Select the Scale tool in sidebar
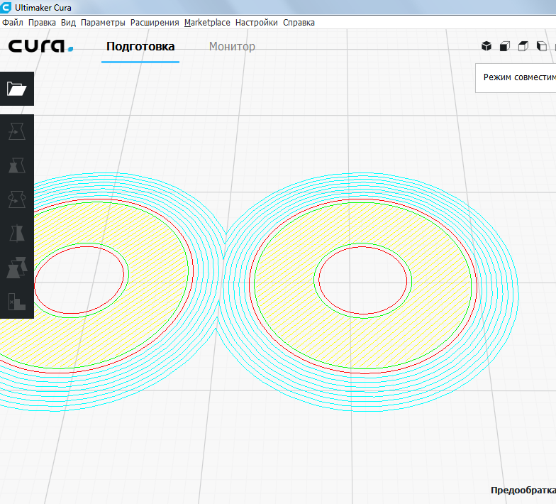The height and width of the screenshot is (504, 556). [x=16, y=165]
